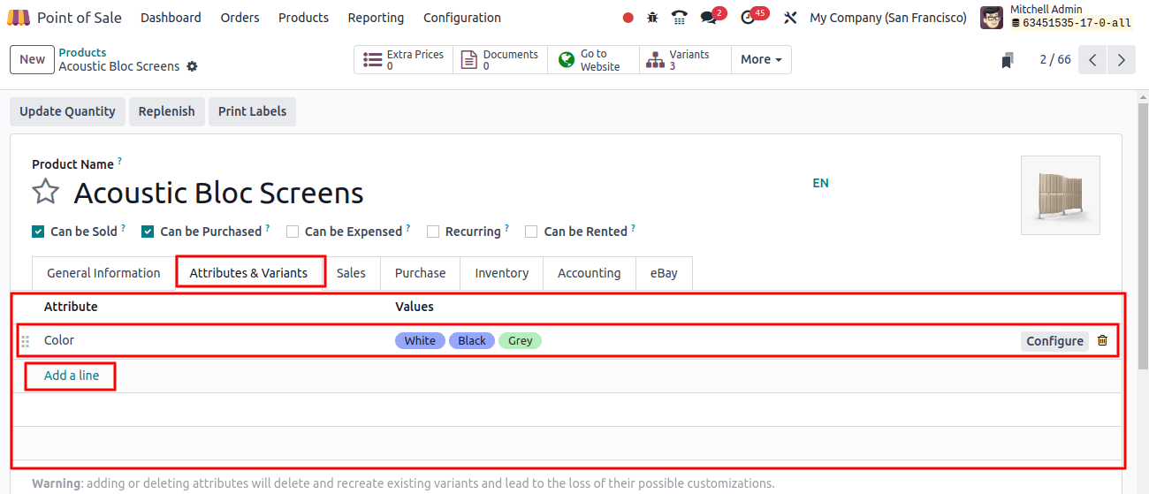Click the Values column header
1149x494 pixels.
click(415, 307)
